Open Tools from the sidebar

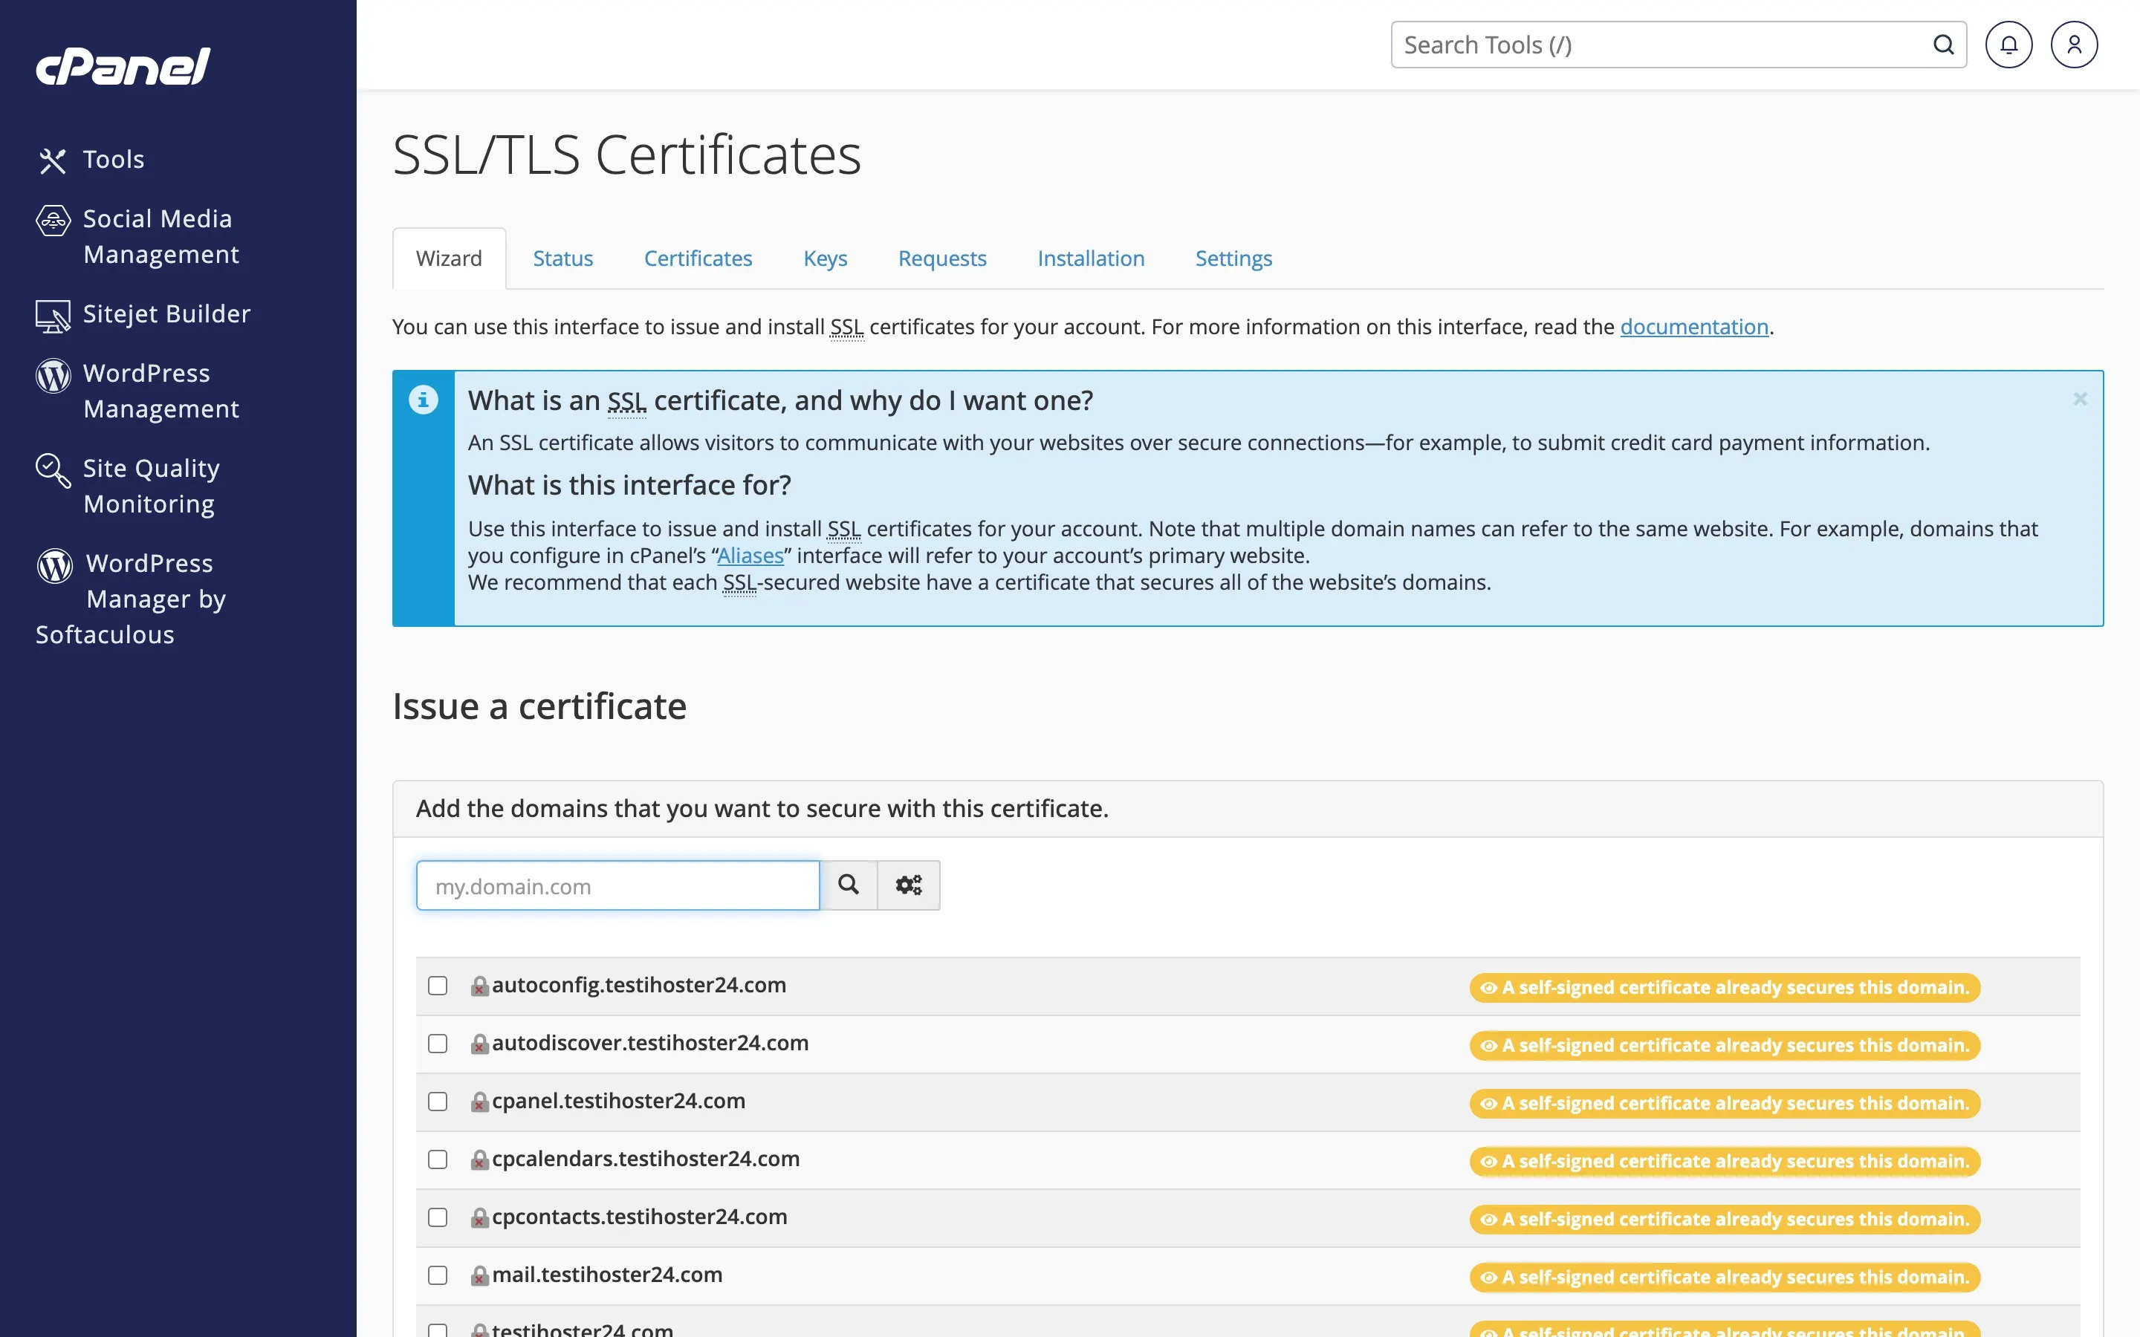pyautogui.click(x=91, y=160)
